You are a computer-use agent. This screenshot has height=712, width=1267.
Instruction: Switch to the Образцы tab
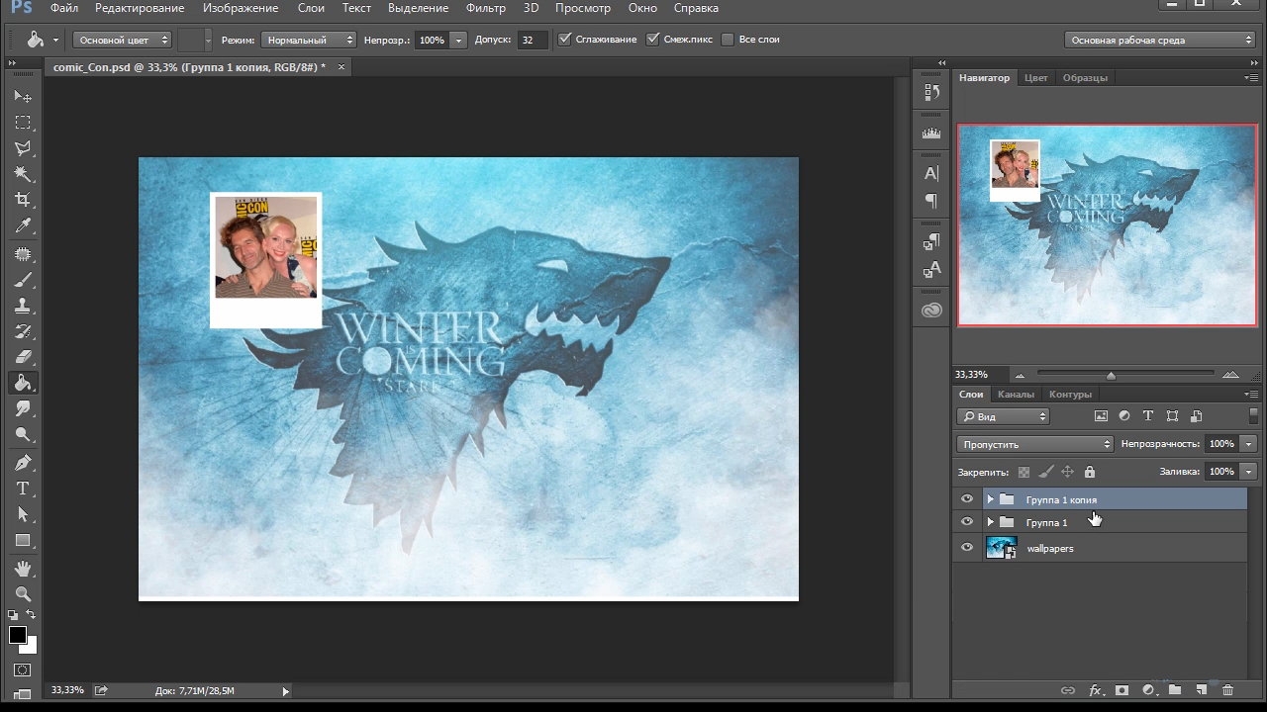click(1085, 77)
